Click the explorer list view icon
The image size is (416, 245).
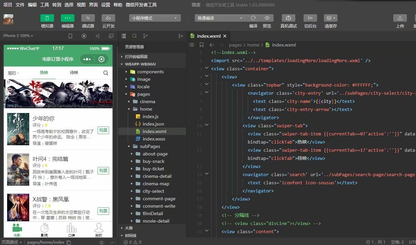124,36
